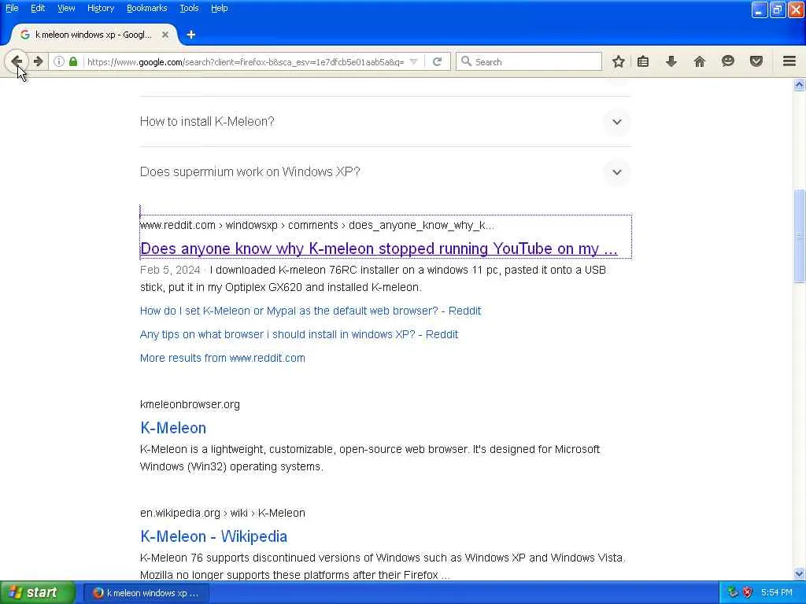Save page to Pocket icon
The height and width of the screenshot is (604, 806).
click(756, 61)
